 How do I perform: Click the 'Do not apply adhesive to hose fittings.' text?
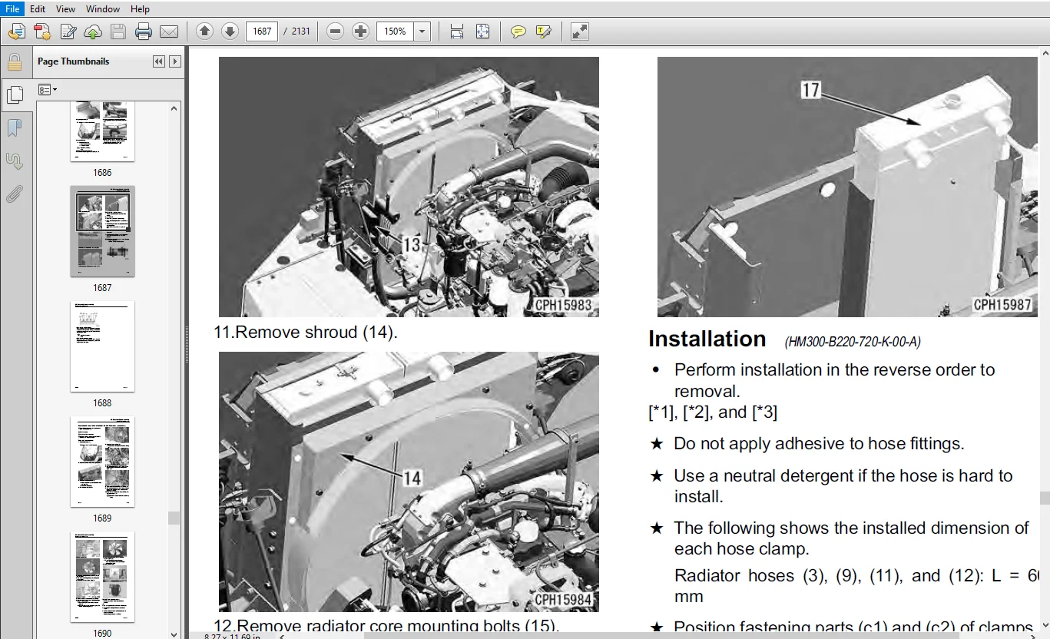pyautogui.click(x=819, y=443)
